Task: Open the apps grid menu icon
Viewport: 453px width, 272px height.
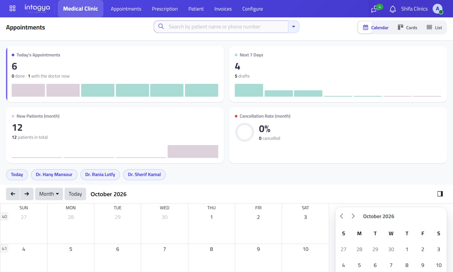Action: 12,9
